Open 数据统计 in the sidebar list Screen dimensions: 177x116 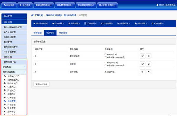point(12,94)
